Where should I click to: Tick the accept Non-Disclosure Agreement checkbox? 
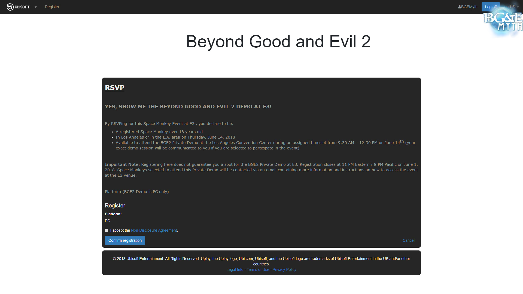(x=107, y=230)
